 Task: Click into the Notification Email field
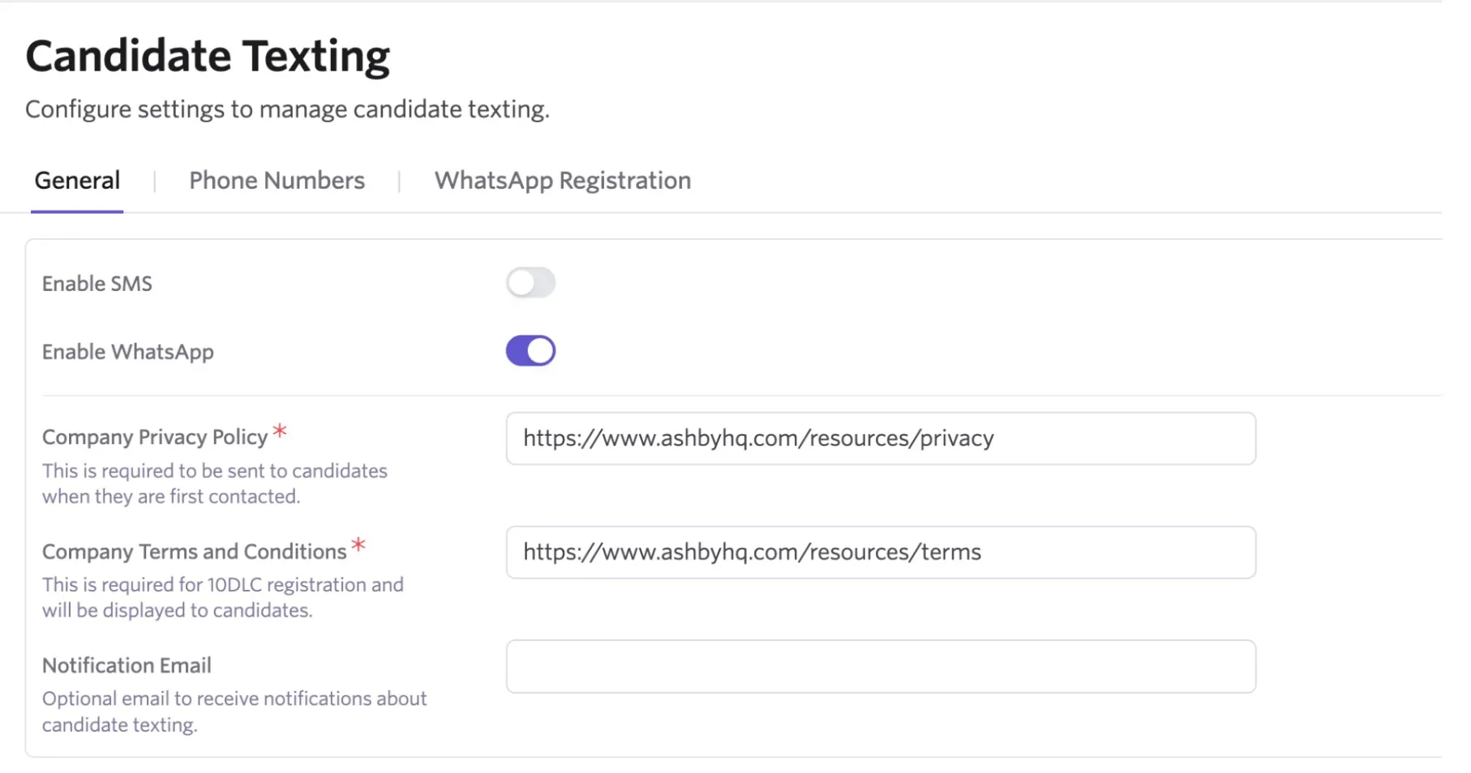pos(881,666)
